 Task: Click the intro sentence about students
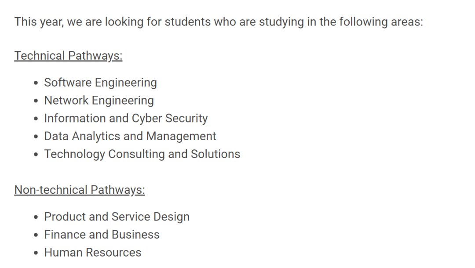tap(219, 22)
